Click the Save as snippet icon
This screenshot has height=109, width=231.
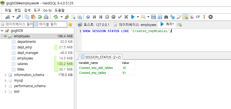tap(160, 17)
